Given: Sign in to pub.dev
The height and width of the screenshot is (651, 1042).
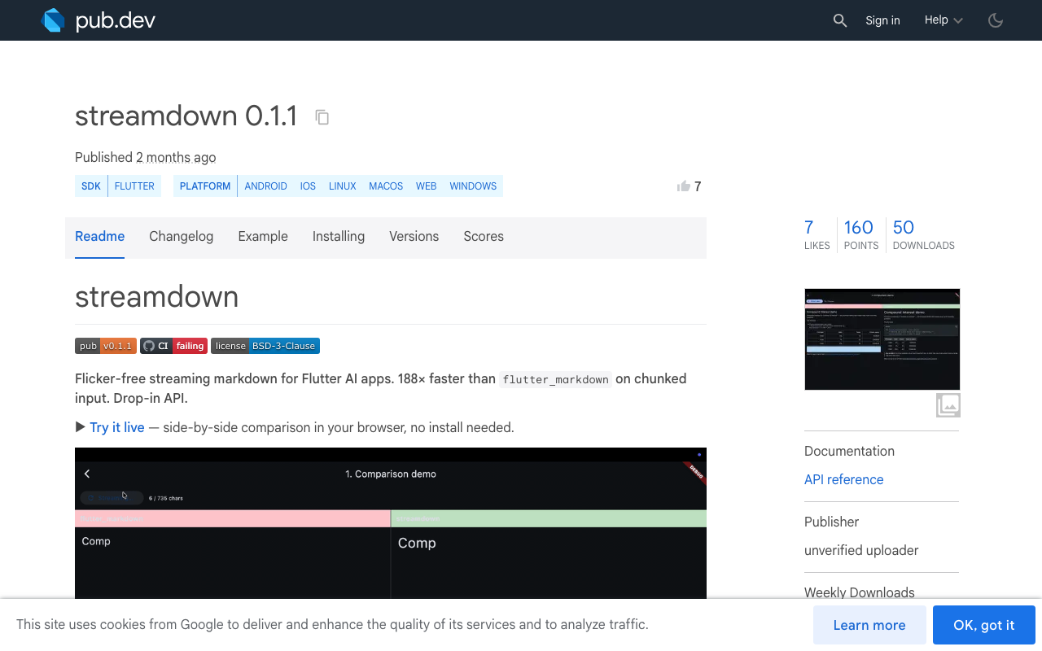Looking at the screenshot, I should click(x=882, y=20).
